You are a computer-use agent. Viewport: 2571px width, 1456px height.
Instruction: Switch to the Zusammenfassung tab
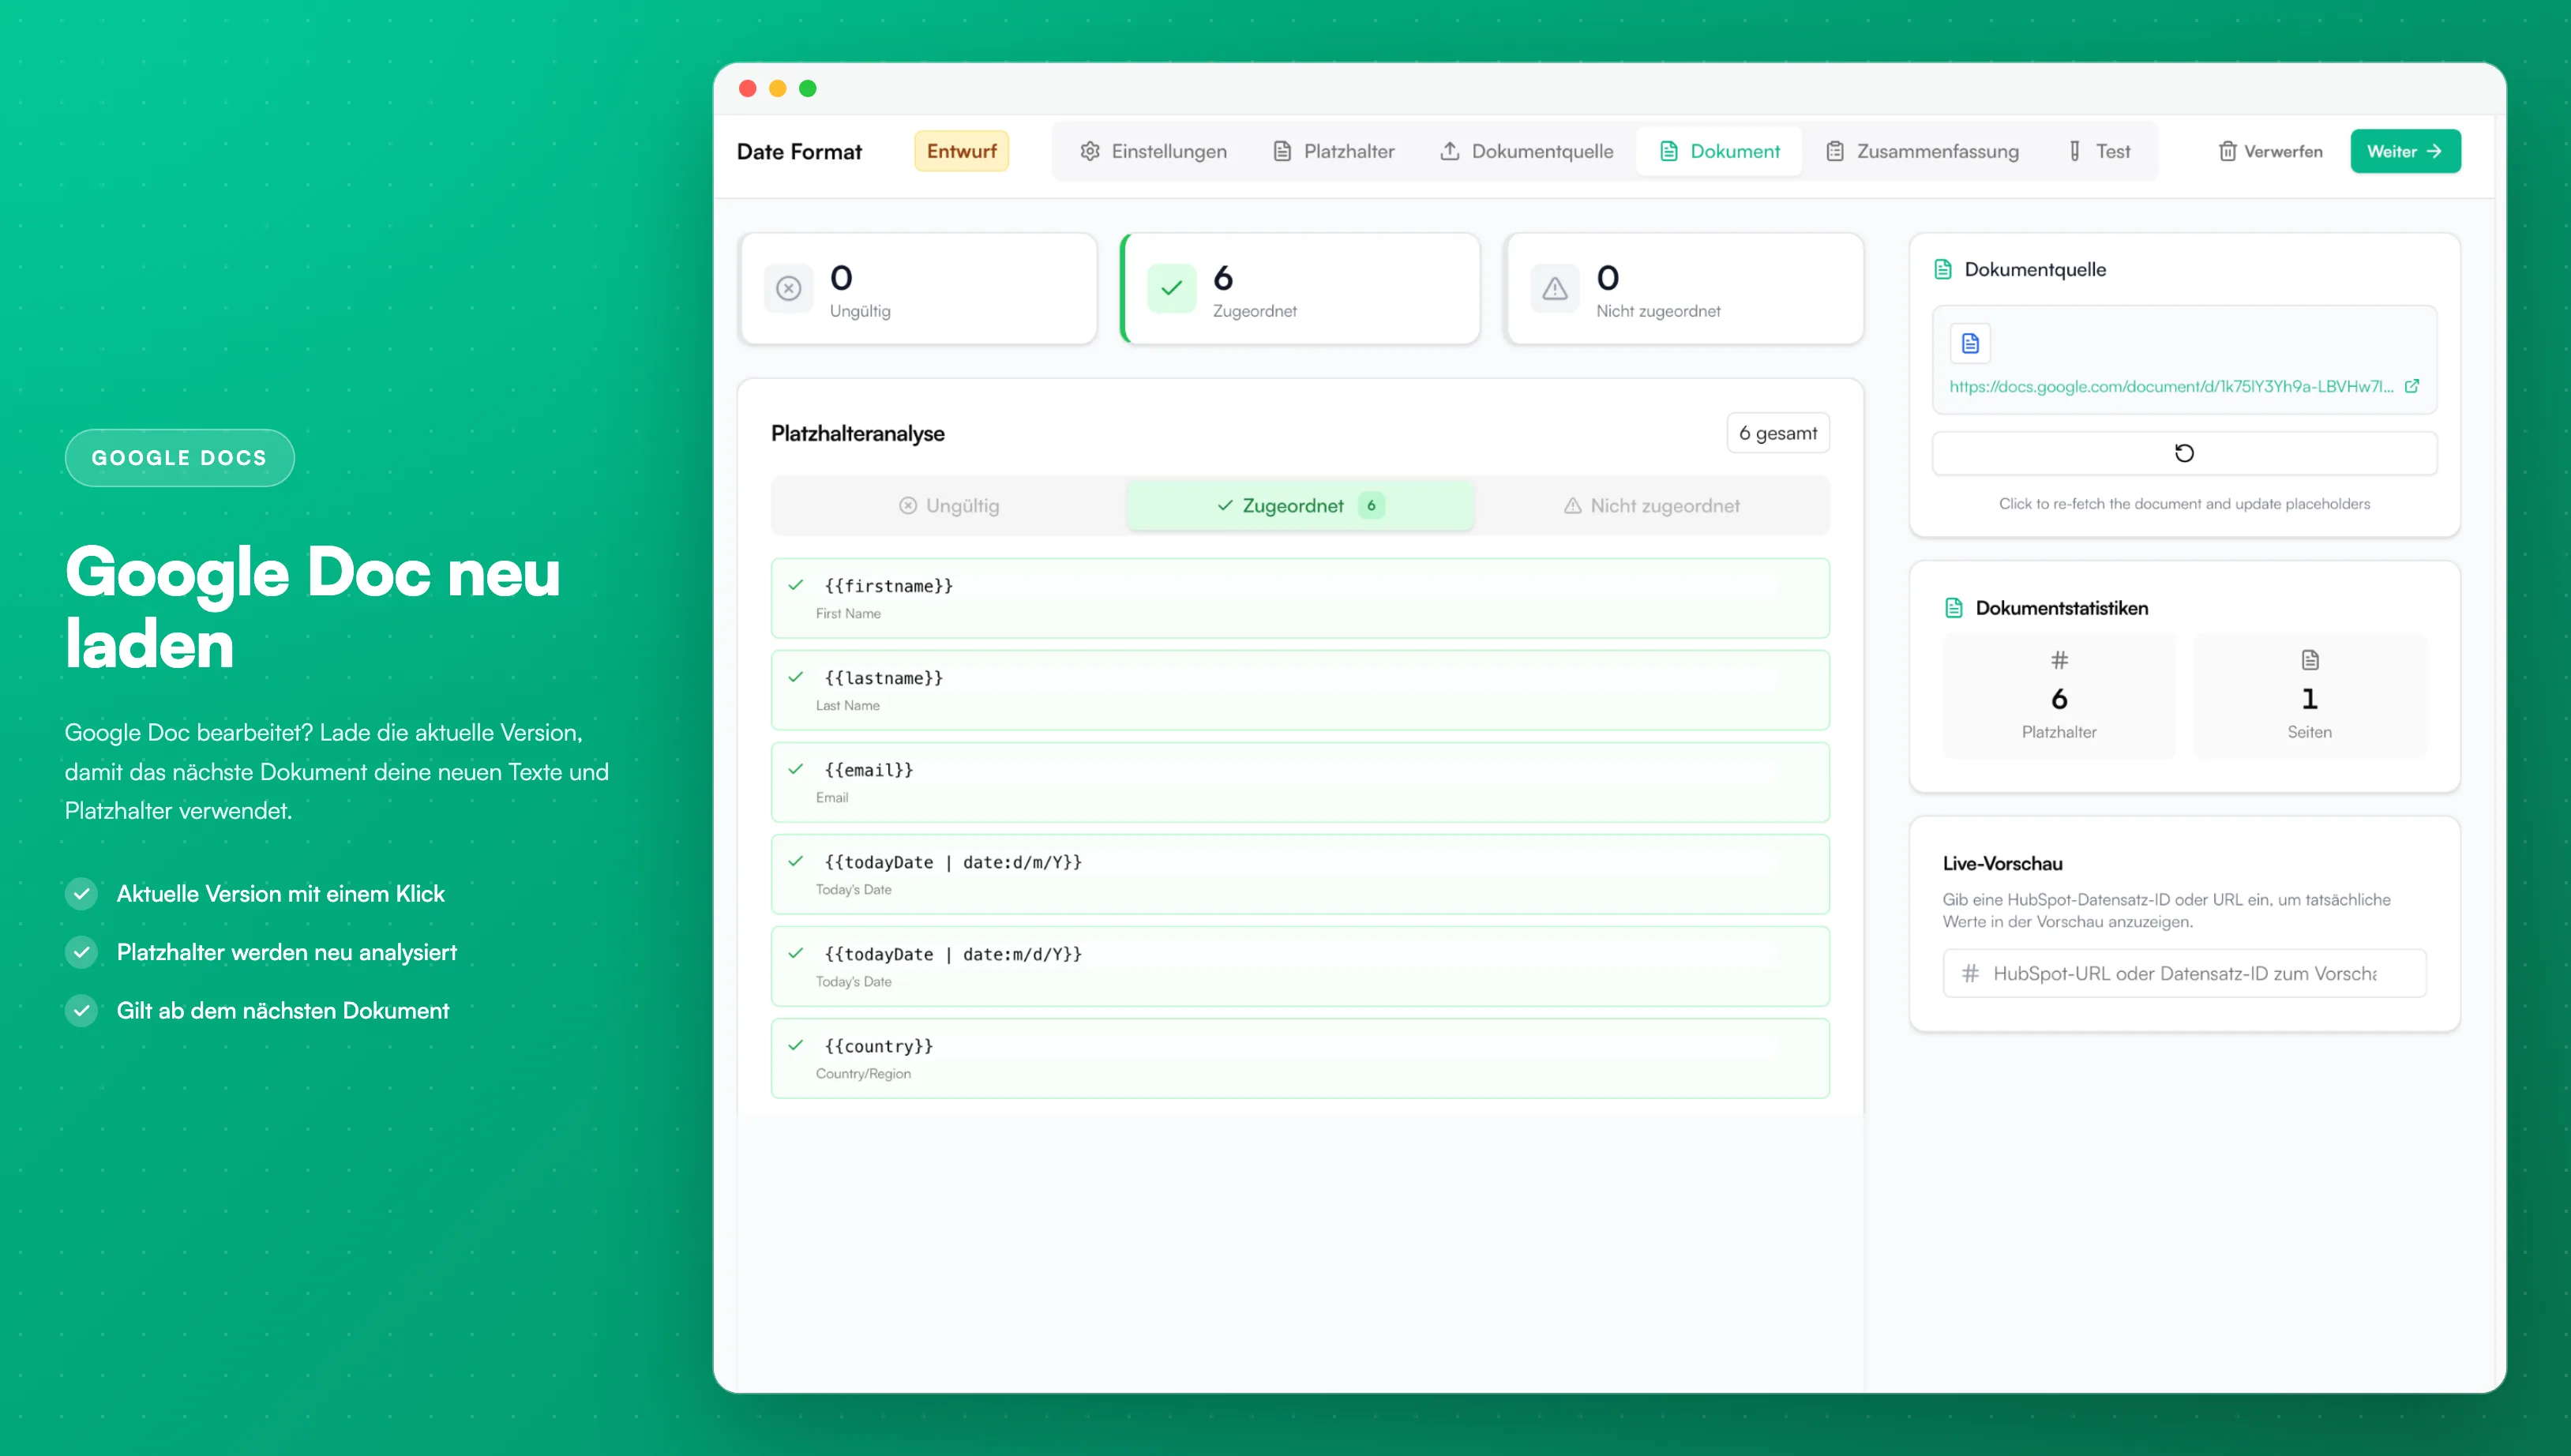click(x=1922, y=151)
